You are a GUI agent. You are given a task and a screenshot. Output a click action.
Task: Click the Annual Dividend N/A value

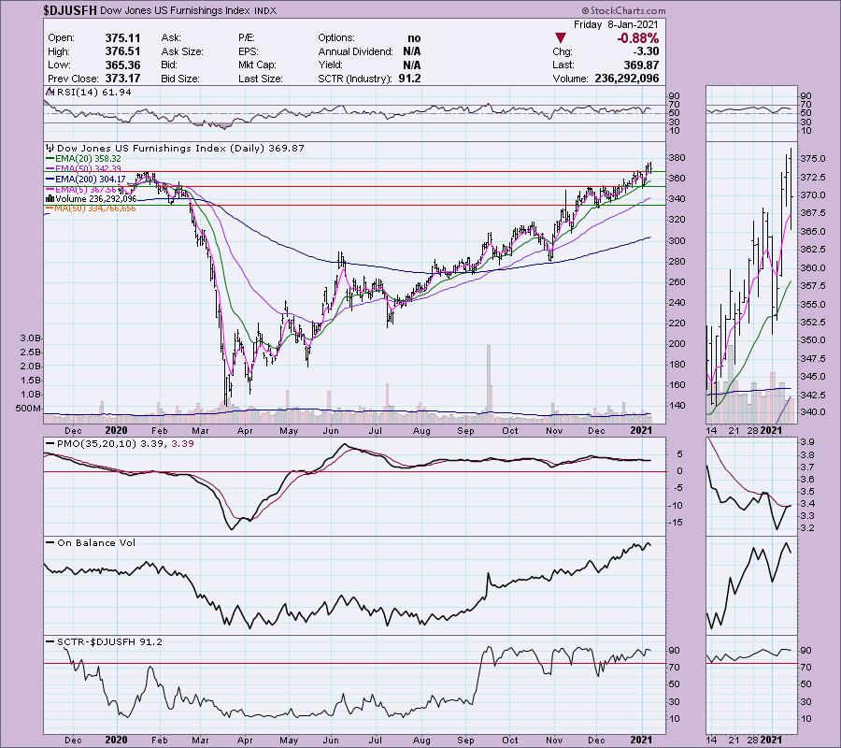coord(411,51)
